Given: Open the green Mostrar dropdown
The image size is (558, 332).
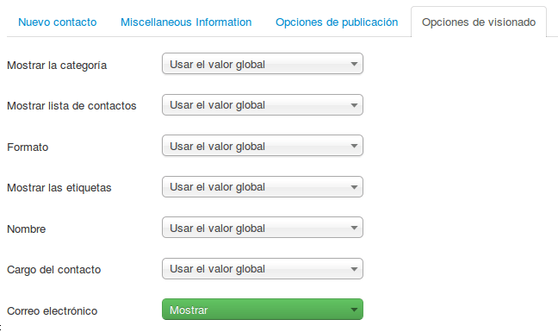Looking at the screenshot, I should pyautogui.click(x=263, y=310).
